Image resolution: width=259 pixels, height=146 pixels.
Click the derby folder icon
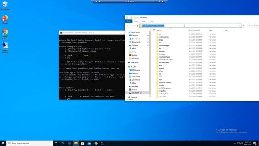(157, 40)
